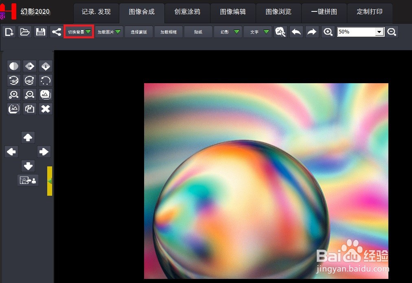Image resolution: width=412 pixels, height=283 pixels.
Task: Open the 加载图片 dropdown
Action: 109,32
